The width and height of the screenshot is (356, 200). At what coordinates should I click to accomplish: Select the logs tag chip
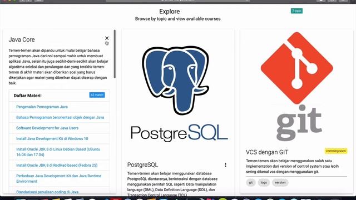tap(264, 183)
